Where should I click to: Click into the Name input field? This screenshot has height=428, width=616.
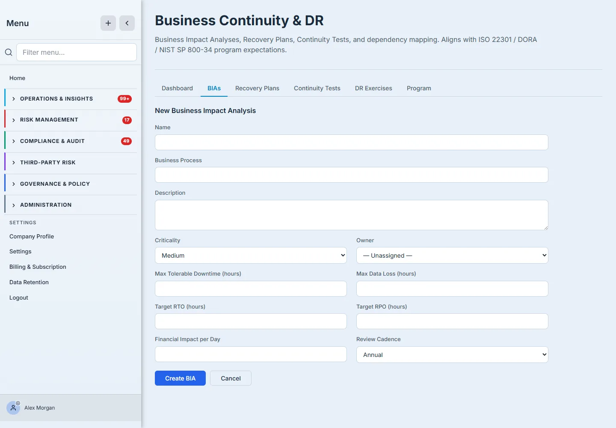pyautogui.click(x=351, y=143)
